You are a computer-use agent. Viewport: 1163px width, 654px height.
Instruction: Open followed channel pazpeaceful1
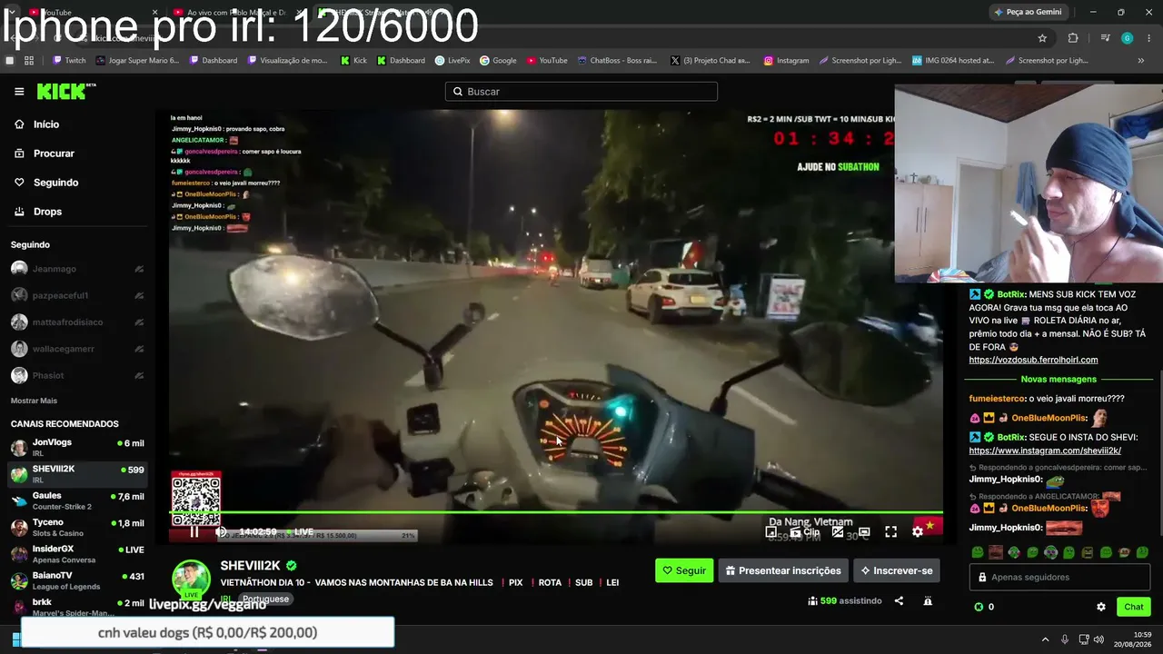point(60,295)
